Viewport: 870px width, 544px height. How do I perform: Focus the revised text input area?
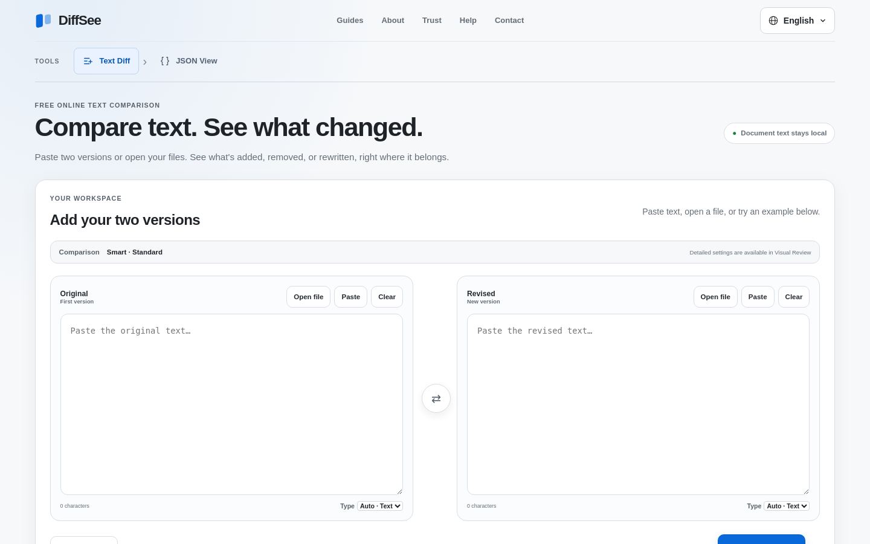click(638, 404)
